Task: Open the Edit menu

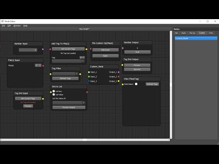Action: click(9, 26)
